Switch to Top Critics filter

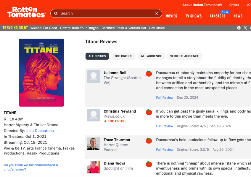pyautogui.click(x=123, y=56)
